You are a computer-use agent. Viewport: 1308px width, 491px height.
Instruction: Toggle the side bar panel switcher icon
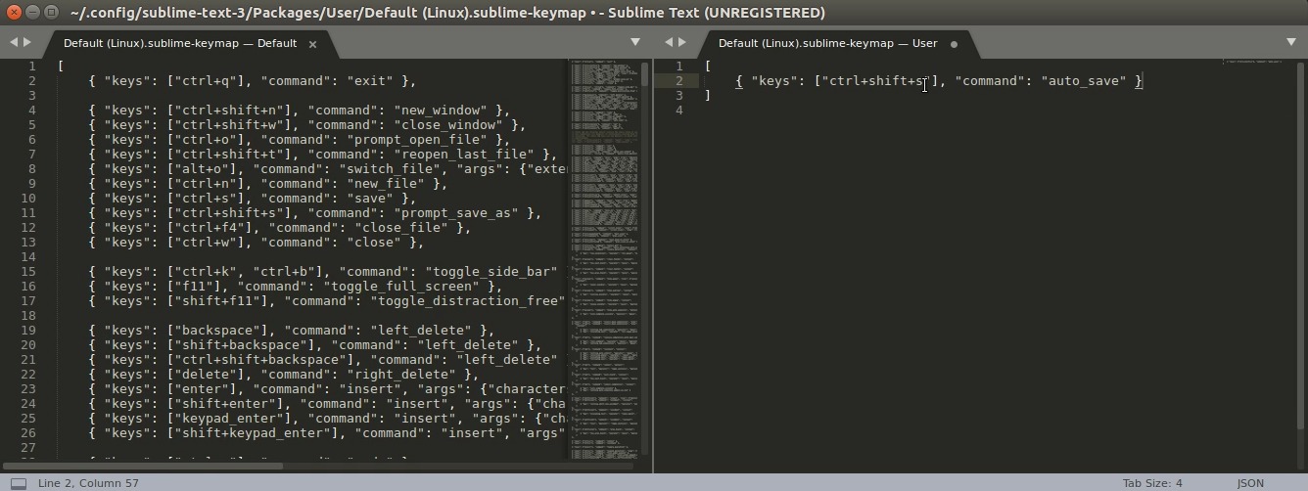[x=18, y=483]
